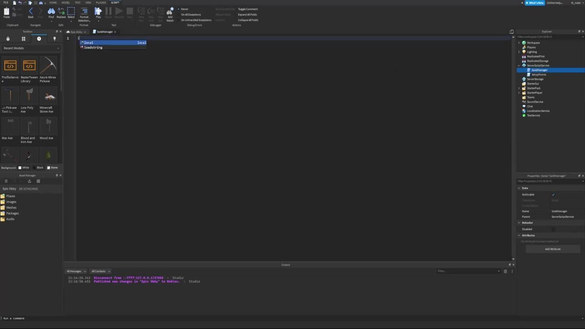Click Expand All Folds action
This screenshot has width=585, height=329.
pyautogui.click(x=247, y=15)
